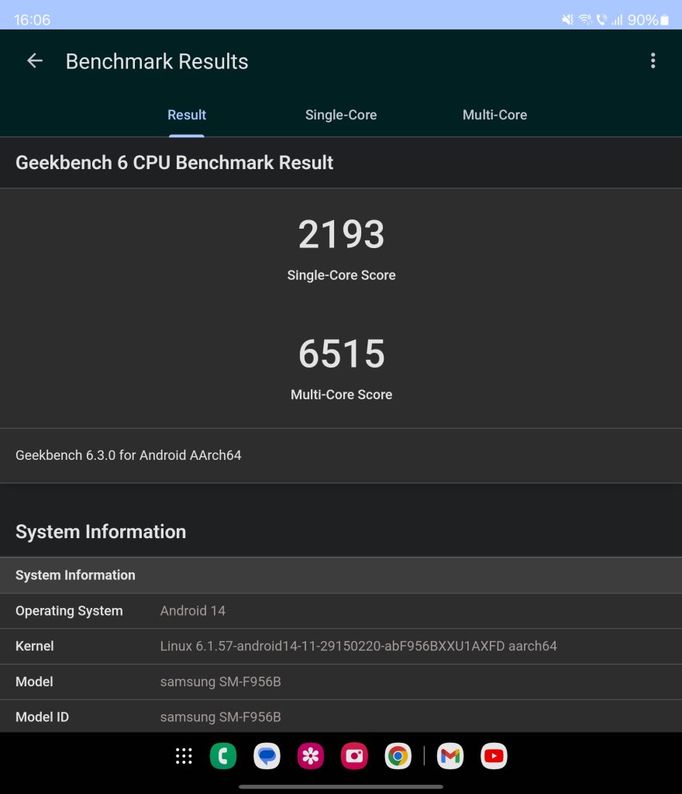Tap the System Information table header row
This screenshot has width=682, height=794.
click(341, 575)
